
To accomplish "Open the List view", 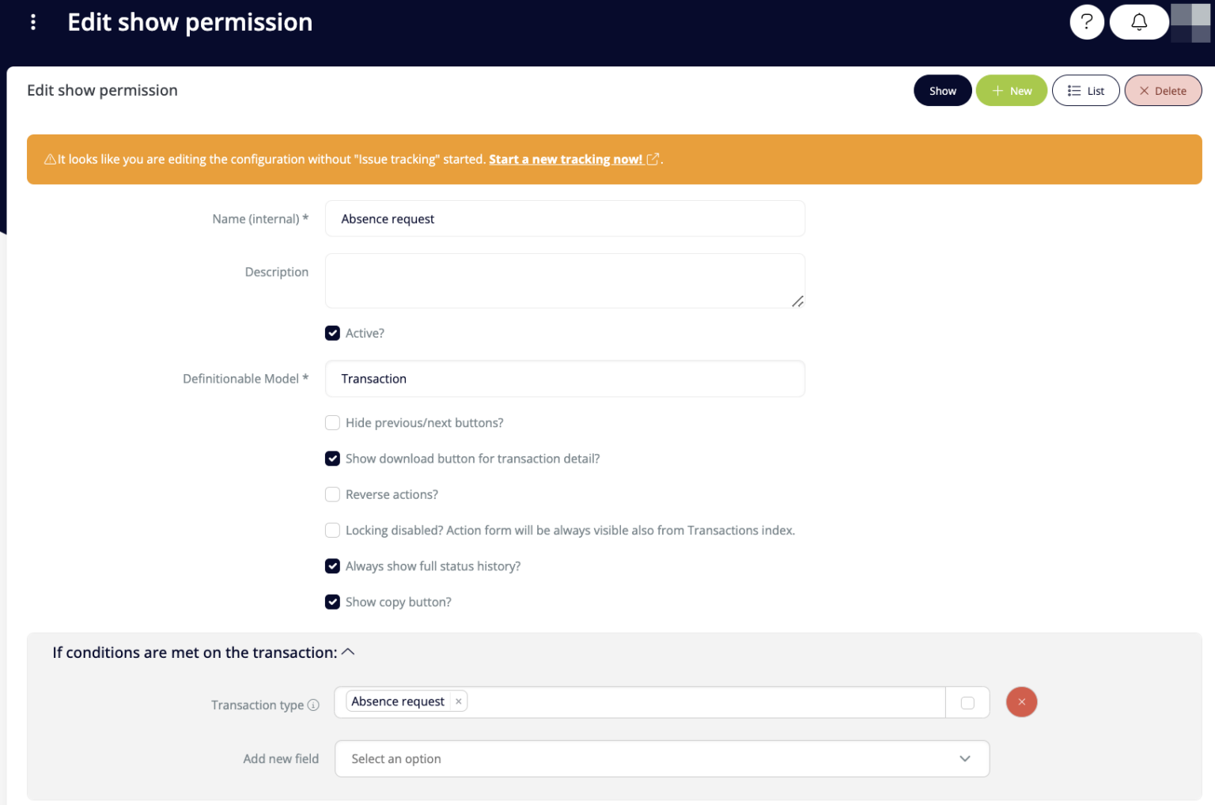I will (1085, 91).
